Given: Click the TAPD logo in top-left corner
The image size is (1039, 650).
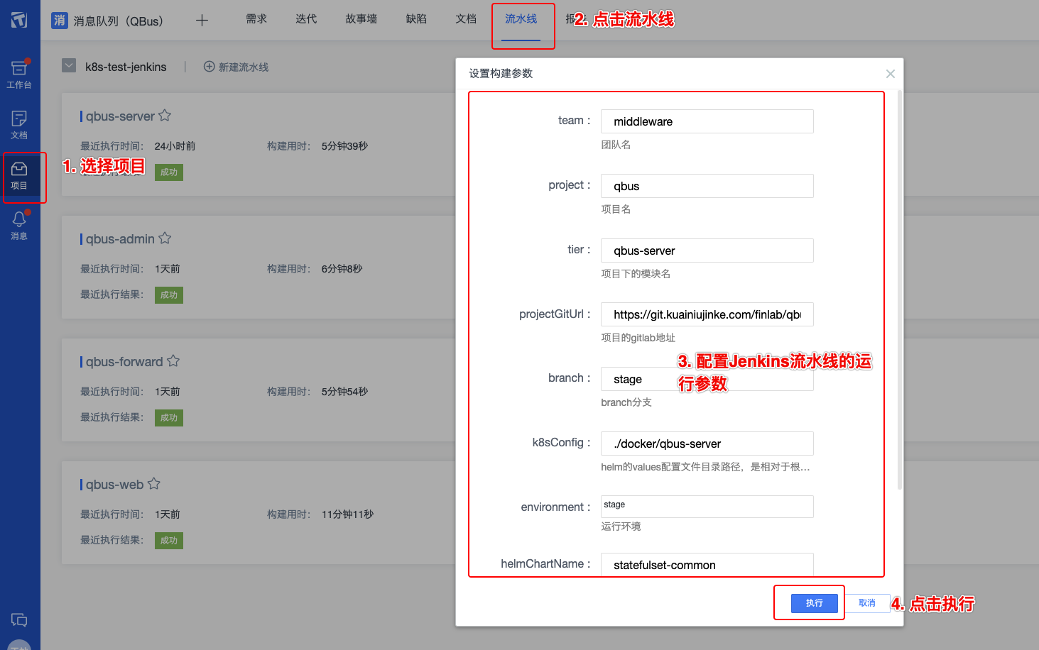Looking at the screenshot, I should click(19, 19).
